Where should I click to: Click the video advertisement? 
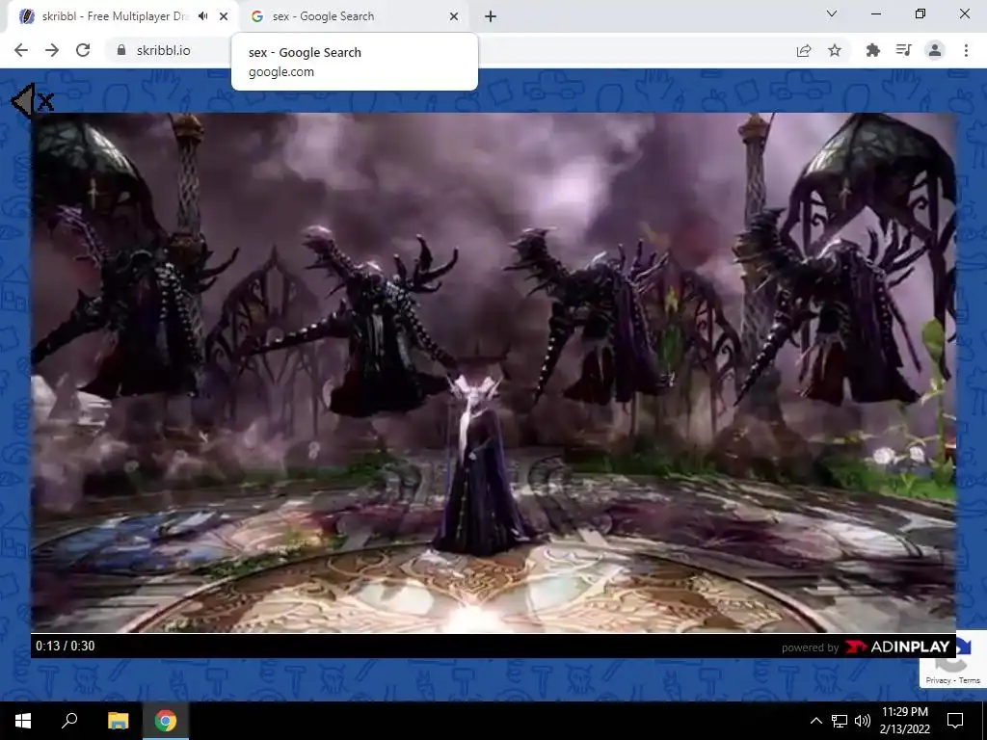[493, 373]
